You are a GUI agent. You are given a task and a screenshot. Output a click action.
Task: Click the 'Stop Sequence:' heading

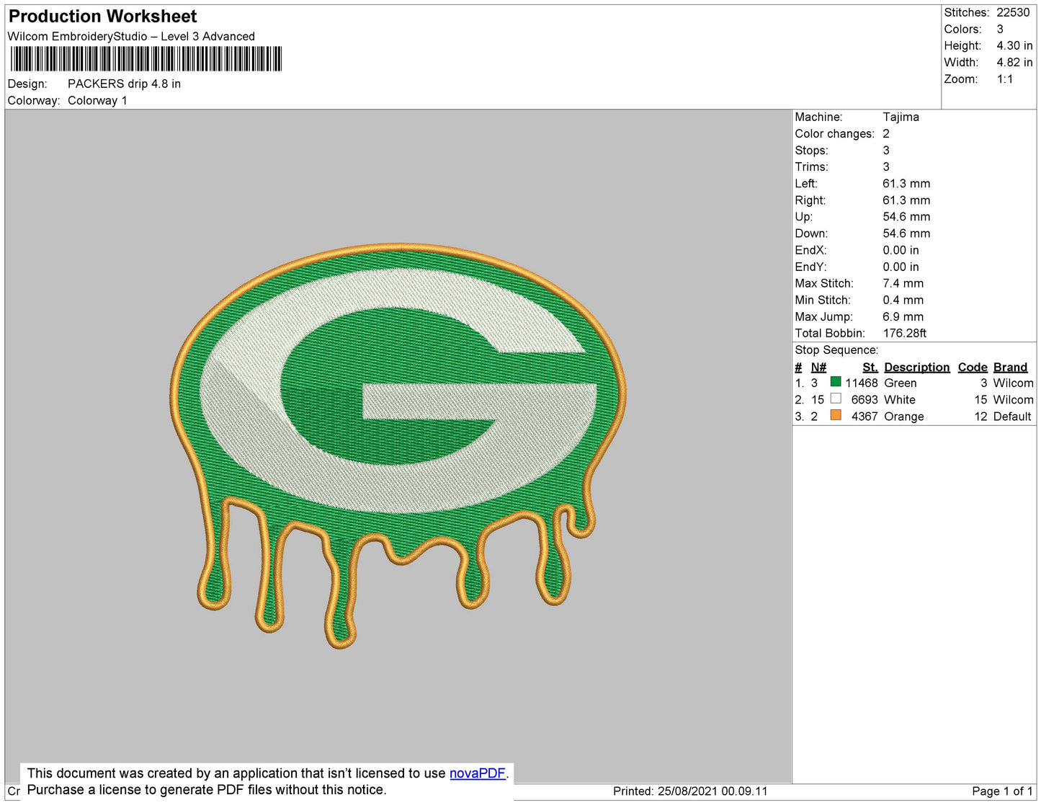pos(836,350)
